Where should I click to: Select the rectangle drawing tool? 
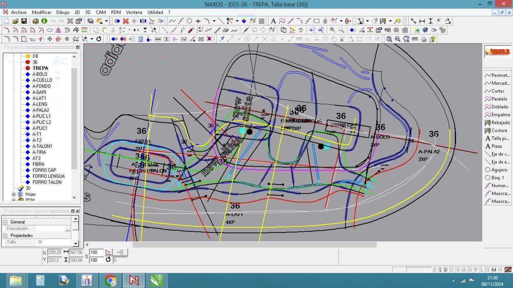click(316, 21)
